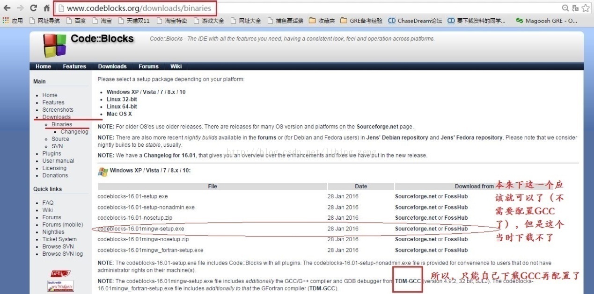Screen dimensions: 594x294
Task: Open the 淘宝 bookmark
Action: [102, 21]
